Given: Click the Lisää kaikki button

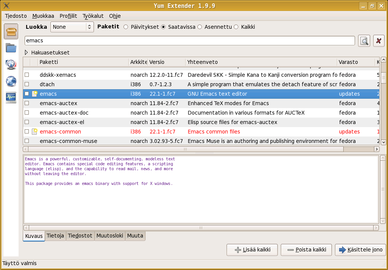Looking at the screenshot, I should (x=252, y=250).
